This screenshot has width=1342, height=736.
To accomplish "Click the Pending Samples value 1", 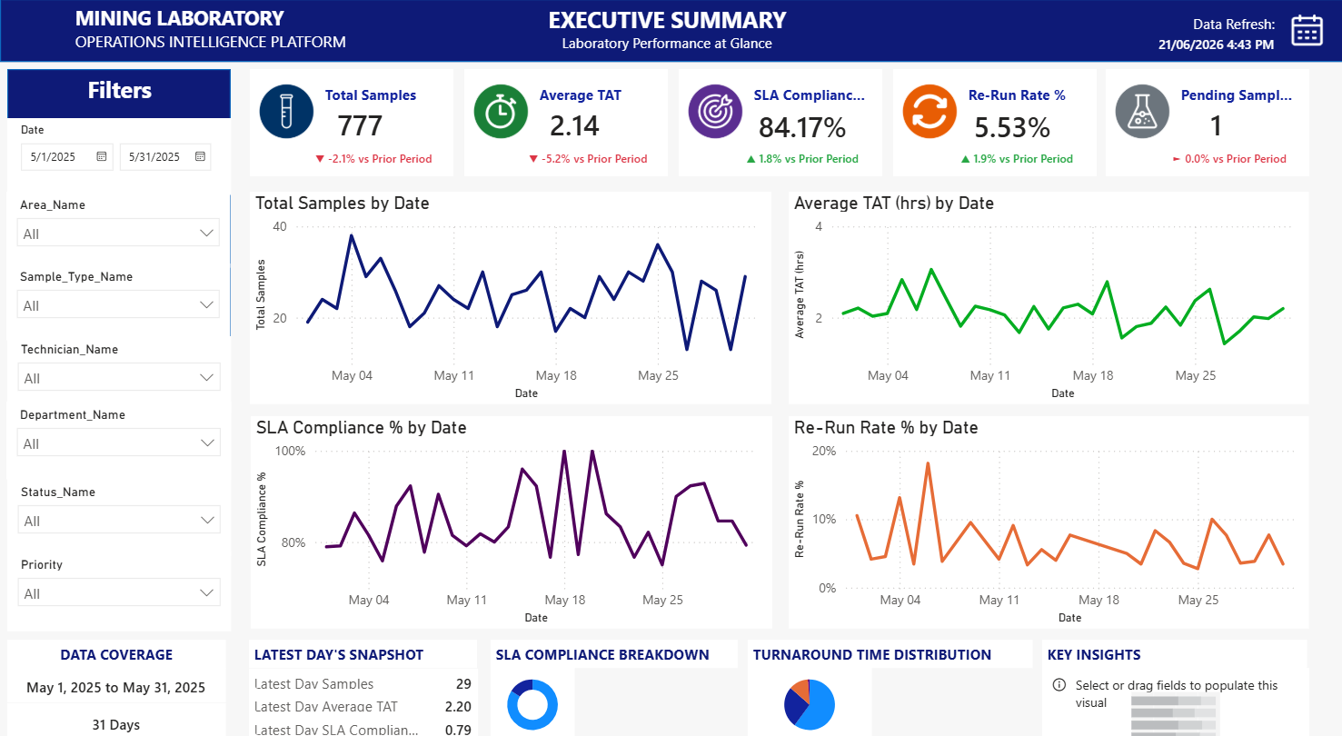I will click(1216, 126).
